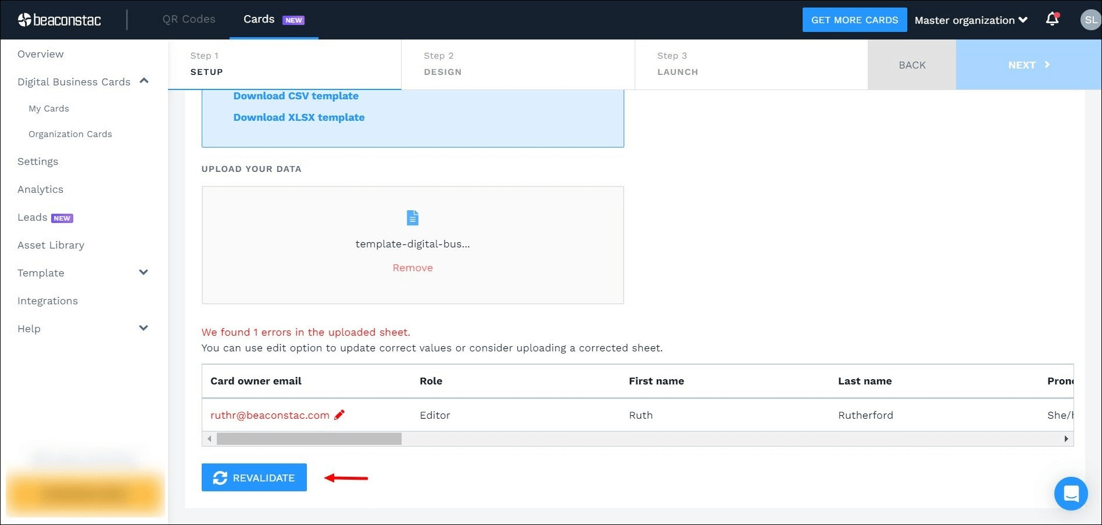
Task: Click the uploaded file name template-digital-bus...
Action: tap(413, 244)
